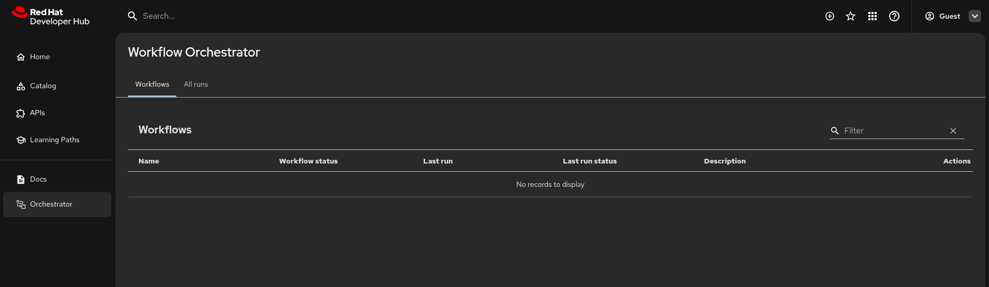Screen dimensions: 989x287
Task: Clear the filter with X icon
Action: click(953, 131)
